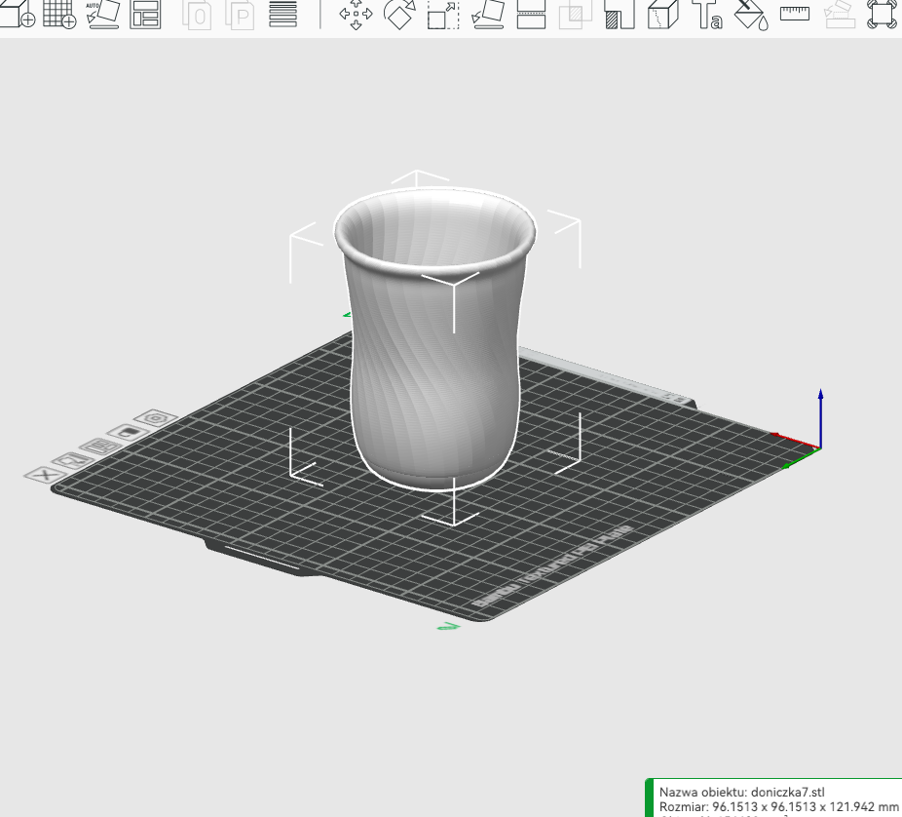Viewport: 902px width, 817px height.
Task: Activate the Lay on face tool
Action: pyautogui.click(x=488, y=14)
